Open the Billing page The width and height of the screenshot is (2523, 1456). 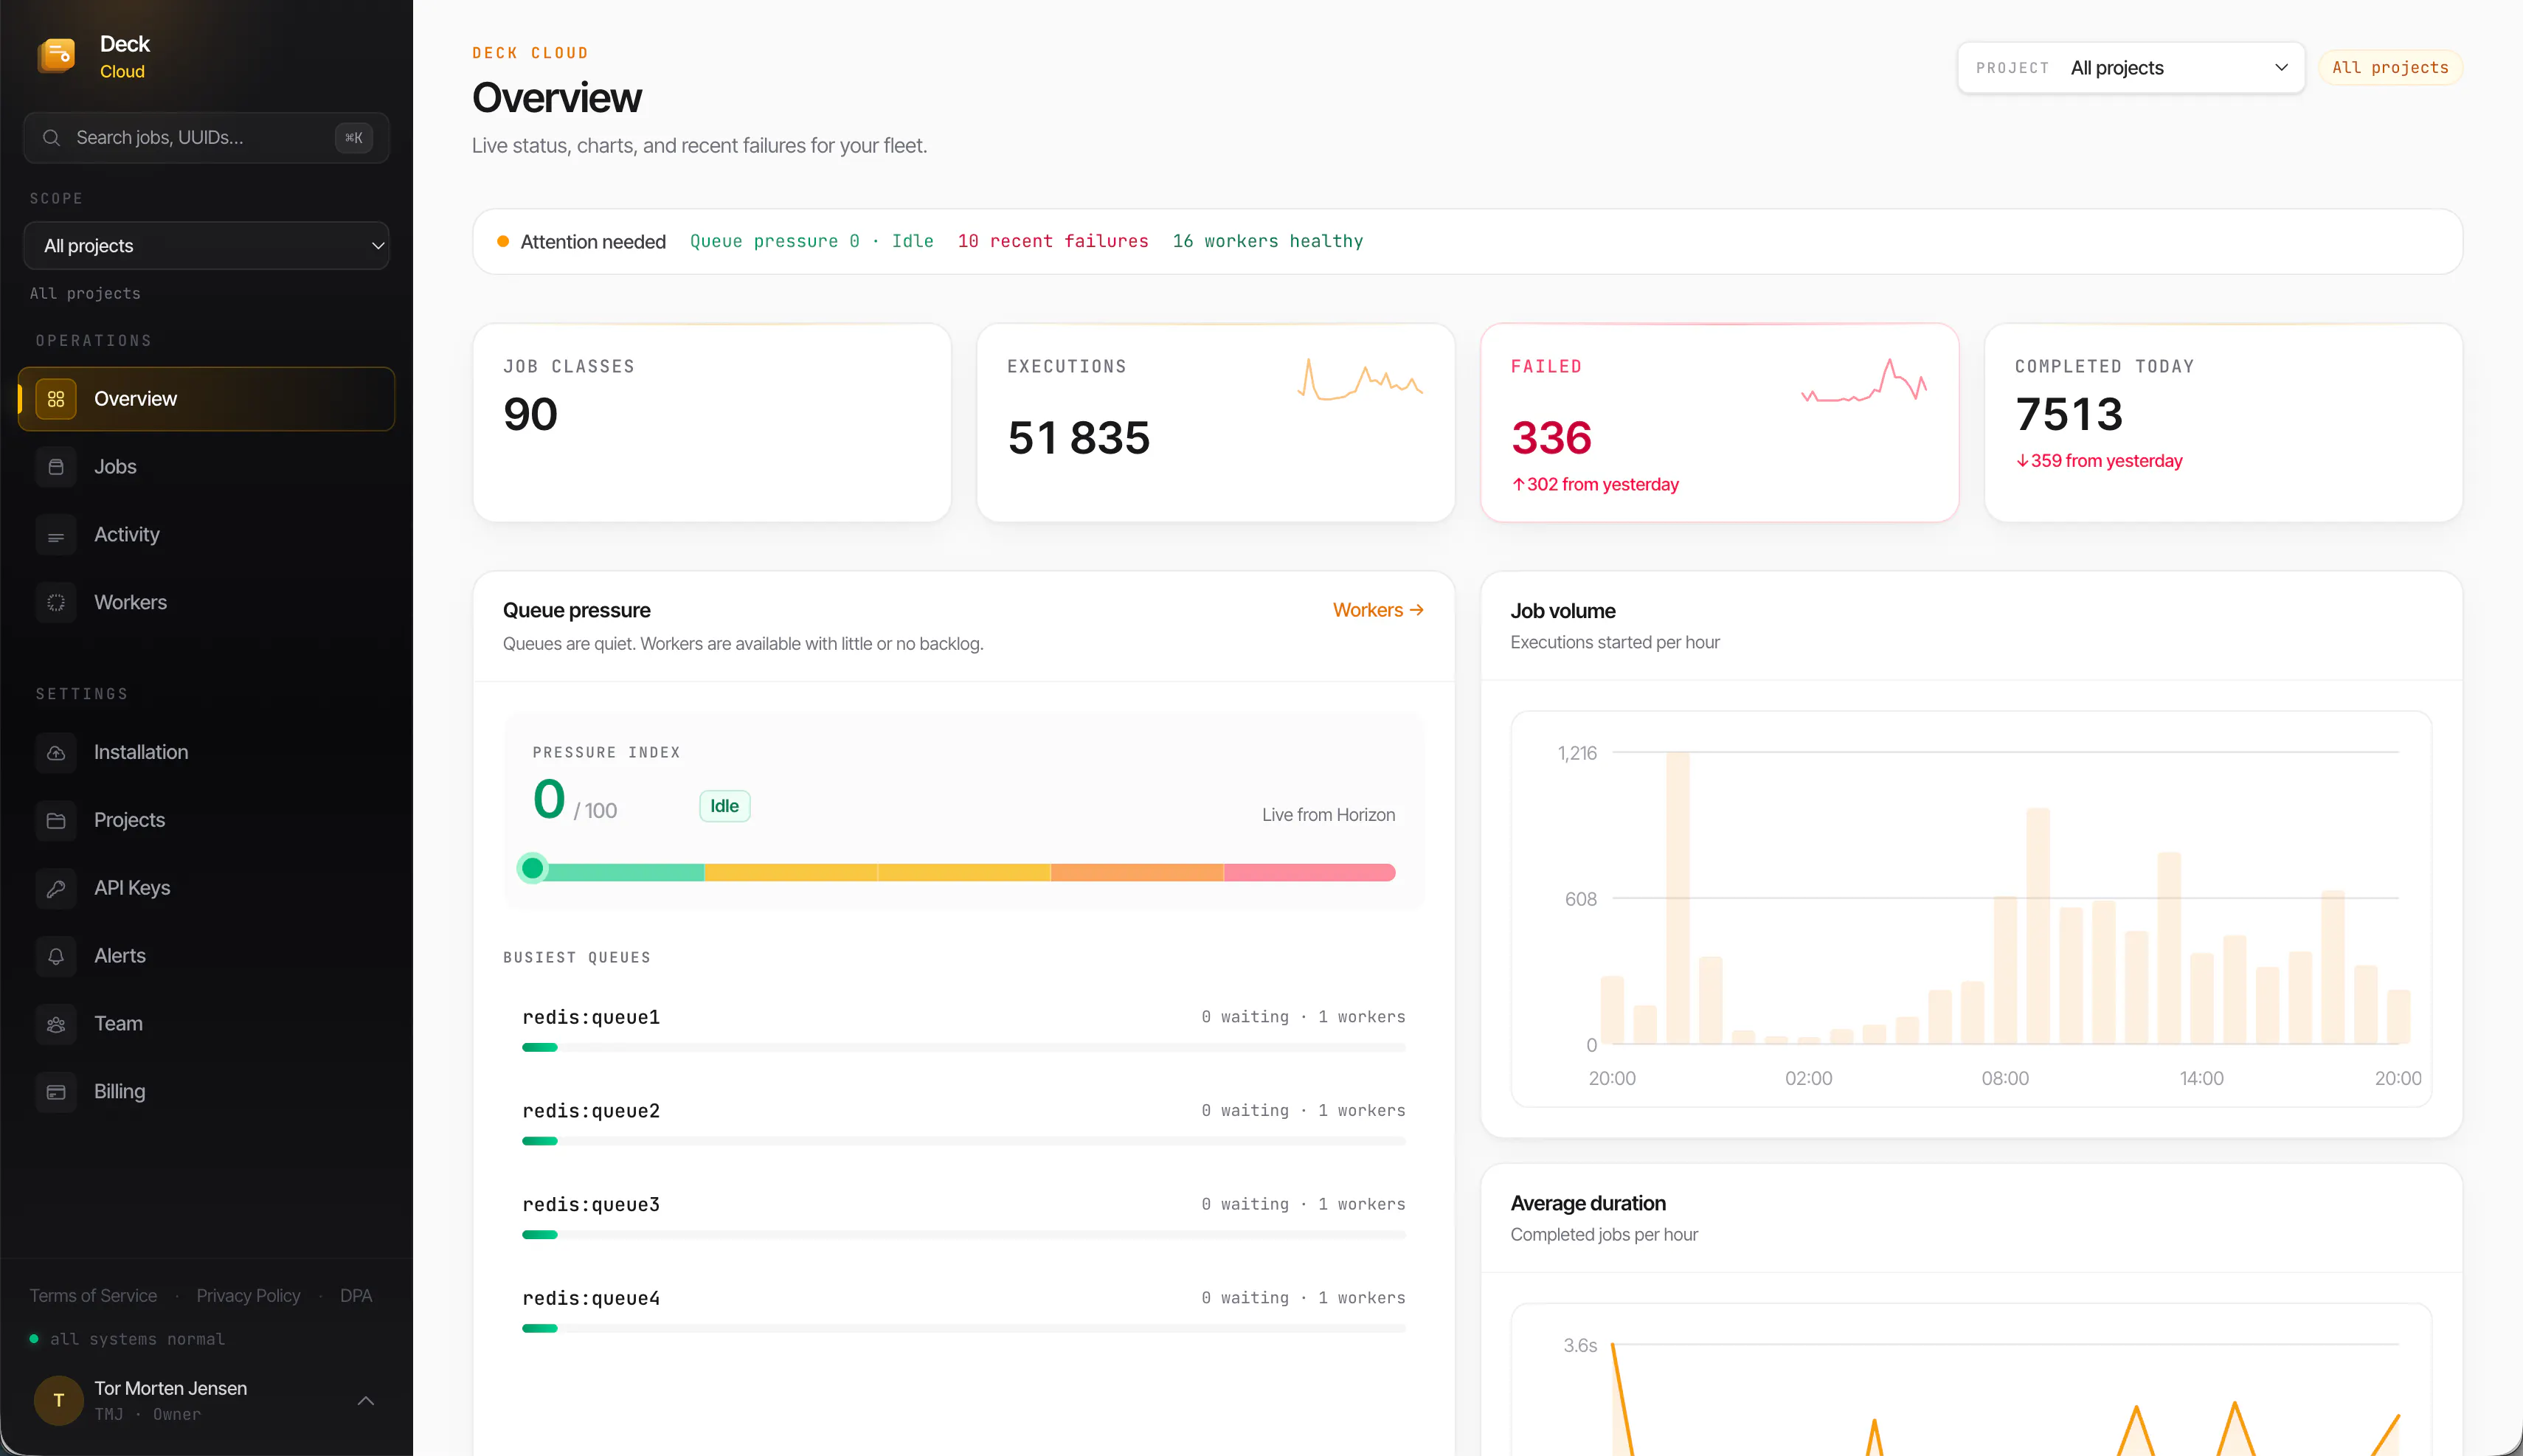point(207,1092)
